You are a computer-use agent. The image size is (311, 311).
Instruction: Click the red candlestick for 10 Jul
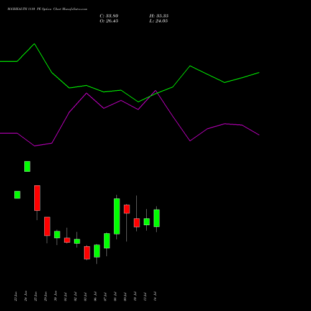[x=137, y=223]
